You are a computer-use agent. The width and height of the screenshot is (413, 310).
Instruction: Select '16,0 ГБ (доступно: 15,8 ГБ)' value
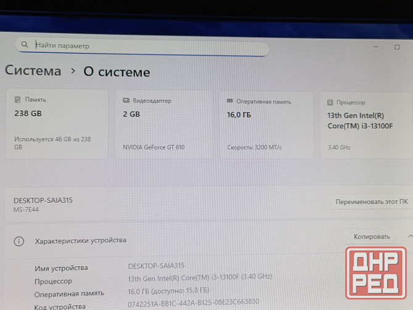pos(168,291)
